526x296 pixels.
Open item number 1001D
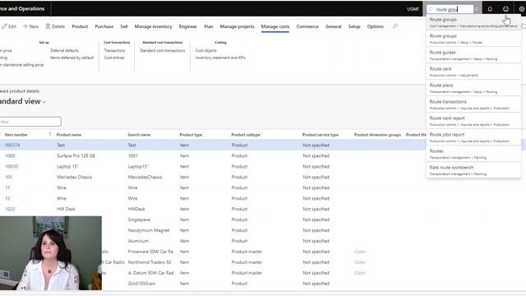click(12, 166)
